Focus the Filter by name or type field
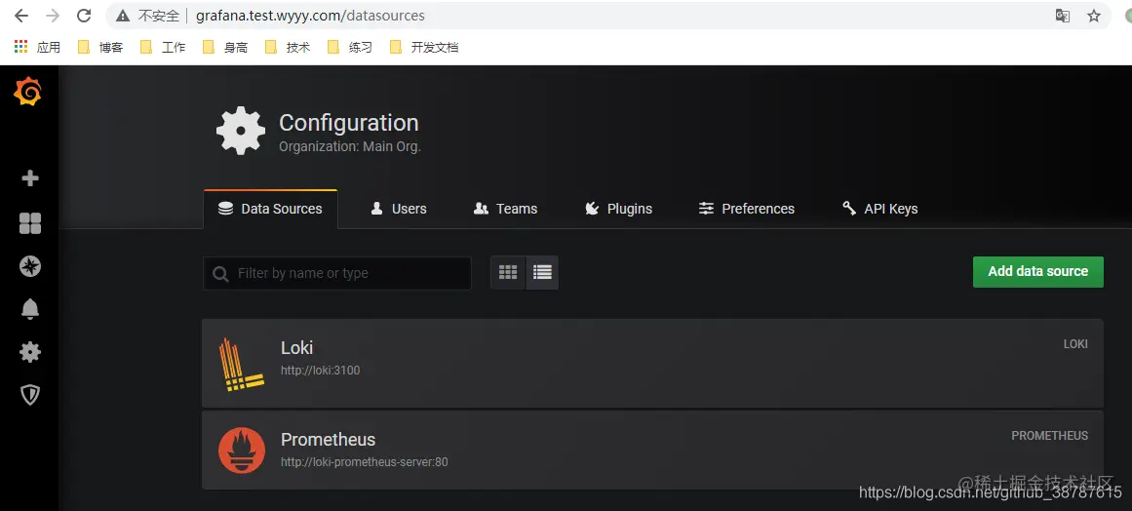The image size is (1132, 511). click(x=337, y=274)
